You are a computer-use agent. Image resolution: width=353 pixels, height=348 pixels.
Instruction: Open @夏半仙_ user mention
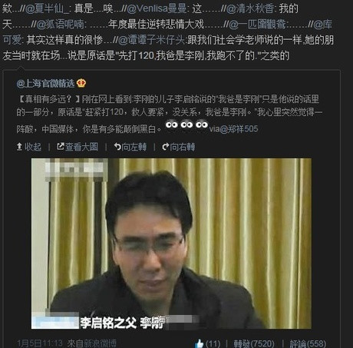click(47, 9)
